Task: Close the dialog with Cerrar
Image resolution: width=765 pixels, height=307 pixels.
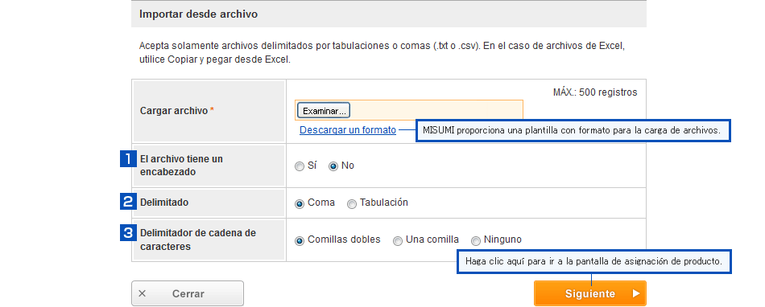Action: click(x=188, y=293)
